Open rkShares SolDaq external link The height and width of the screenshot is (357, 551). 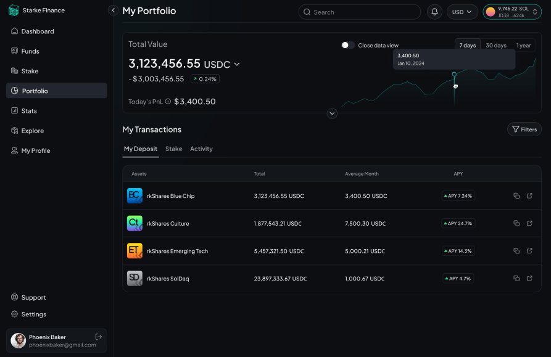pyautogui.click(x=529, y=278)
